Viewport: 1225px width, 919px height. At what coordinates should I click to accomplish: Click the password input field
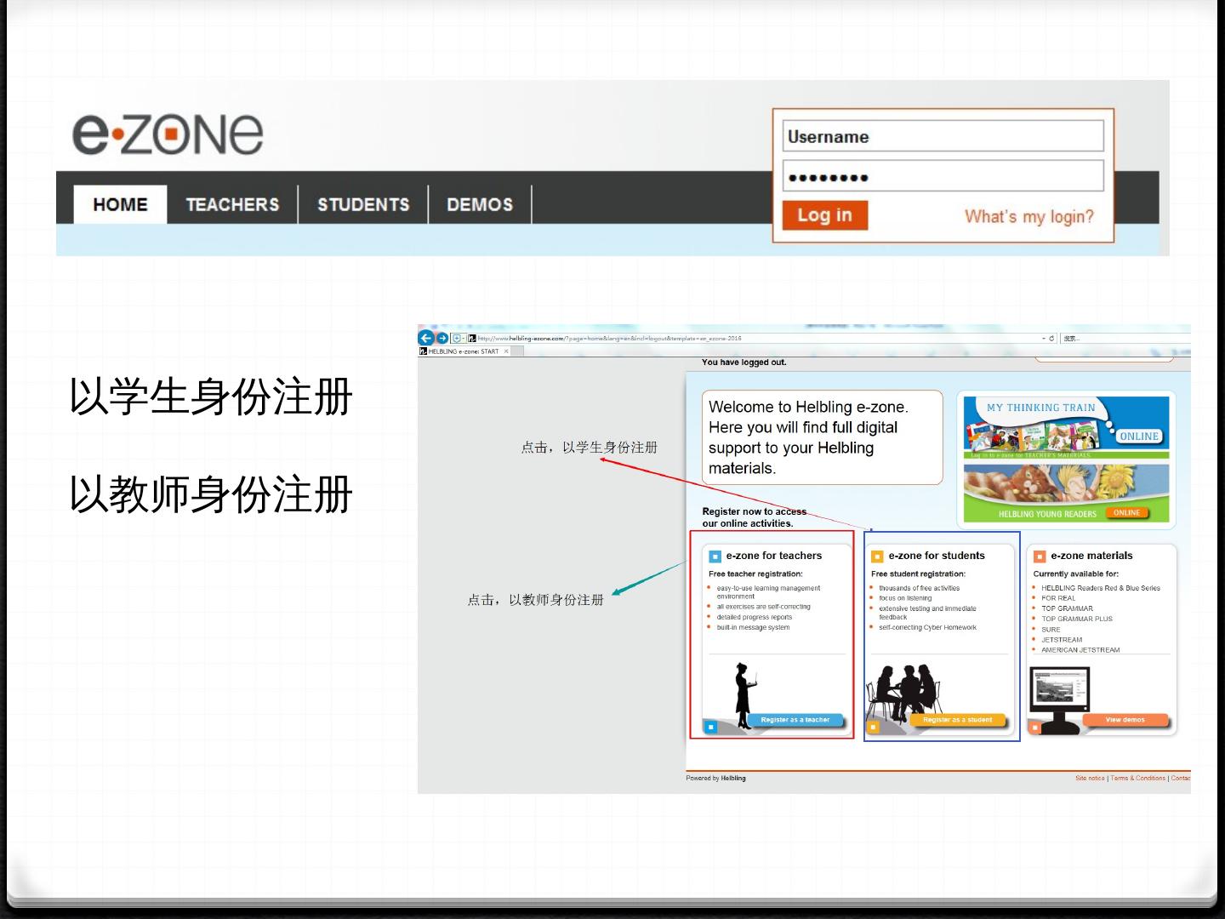click(943, 177)
